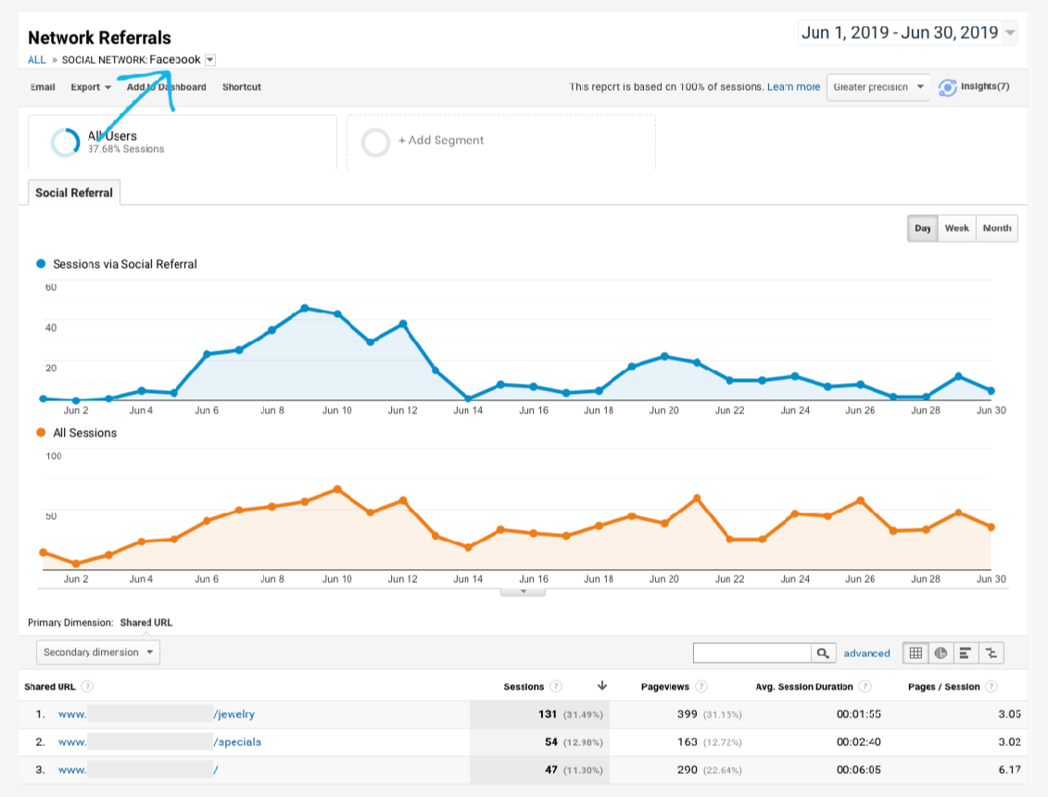Click help icon beside Avg. Session Duration
This screenshot has width=1048, height=797.
click(x=865, y=687)
